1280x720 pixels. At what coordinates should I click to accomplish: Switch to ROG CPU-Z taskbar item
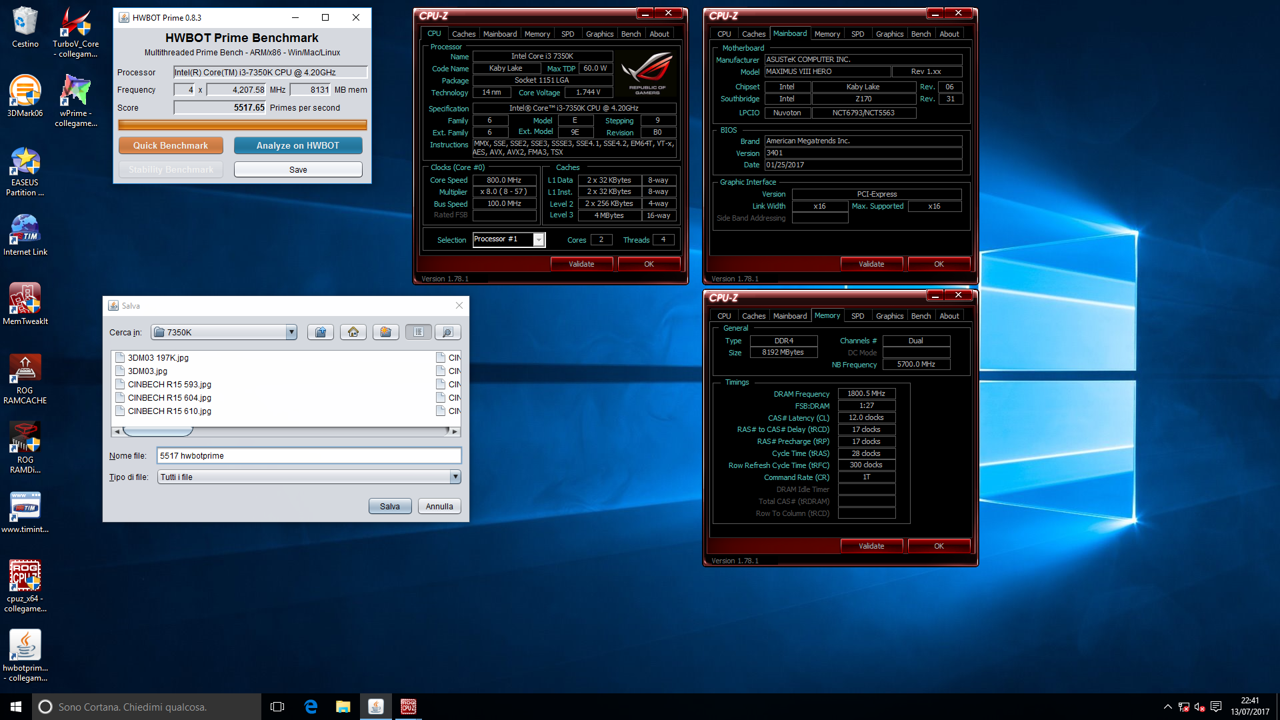pos(408,707)
